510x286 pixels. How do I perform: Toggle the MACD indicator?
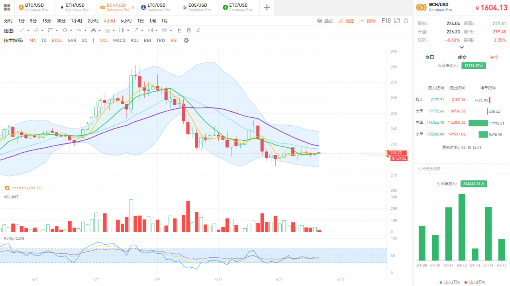pyautogui.click(x=119, y=41)
